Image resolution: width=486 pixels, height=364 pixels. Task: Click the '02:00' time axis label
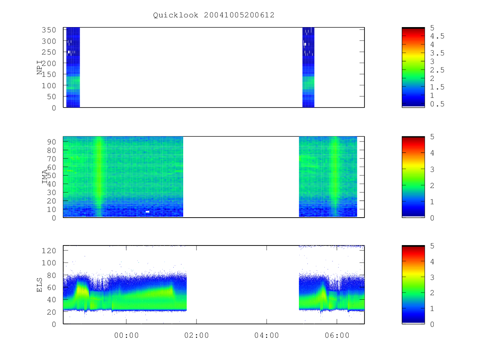(196, 335)
